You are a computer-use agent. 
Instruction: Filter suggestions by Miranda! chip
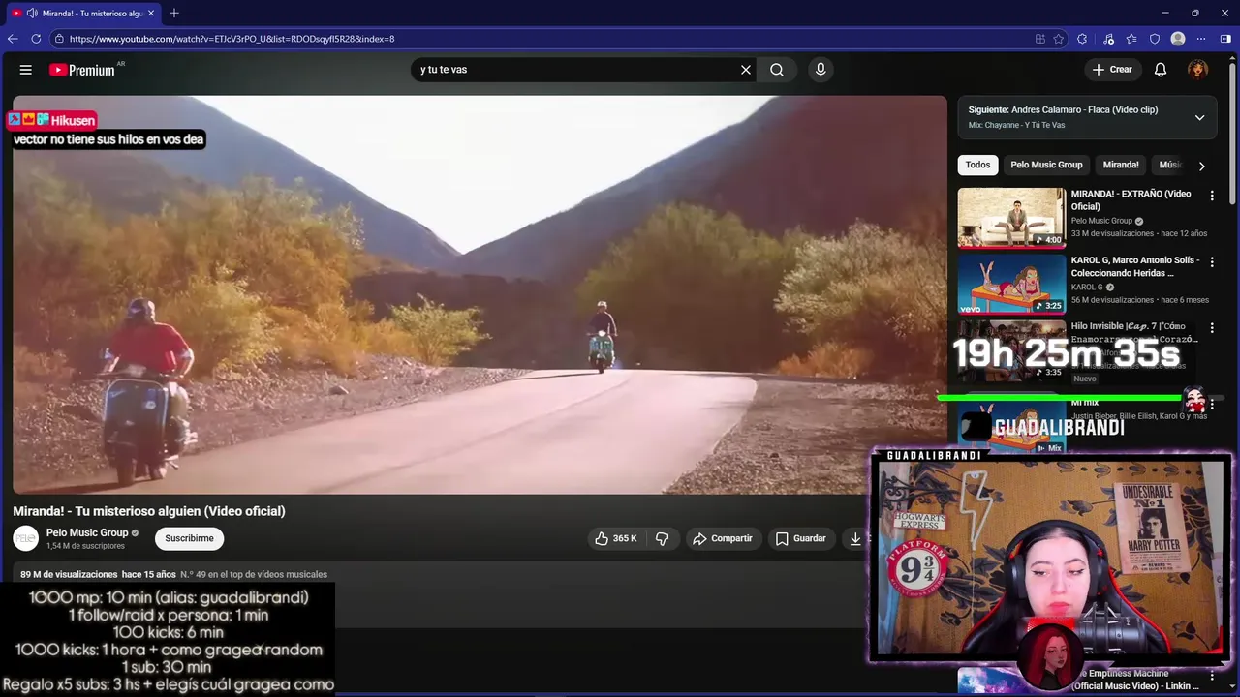pos(1121,165)
